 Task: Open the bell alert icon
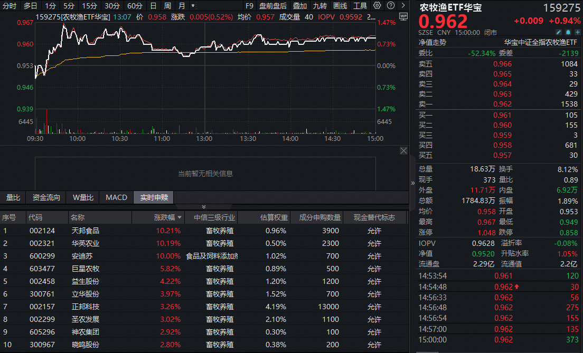(x=568, y=32)
